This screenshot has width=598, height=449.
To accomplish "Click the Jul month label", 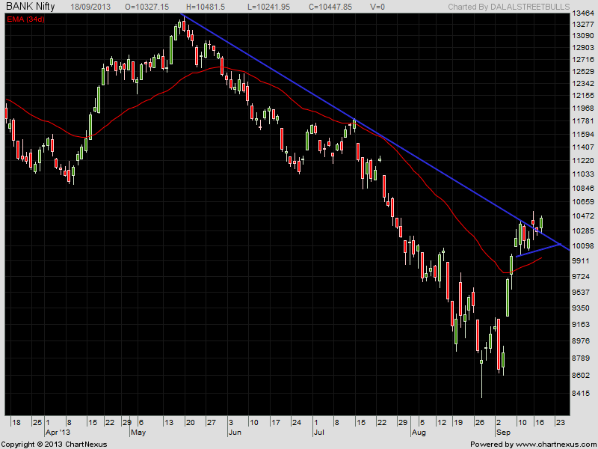I will [x=319, y=433].
